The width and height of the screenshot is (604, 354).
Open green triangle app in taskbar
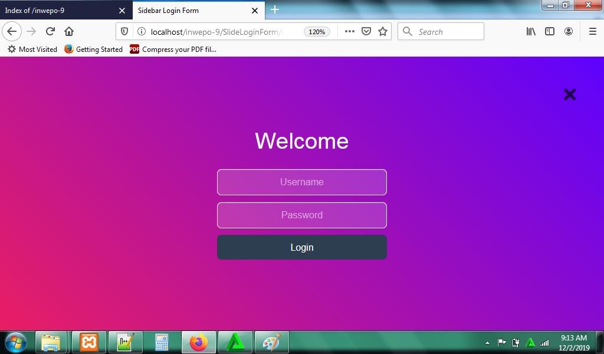(235, 342)
